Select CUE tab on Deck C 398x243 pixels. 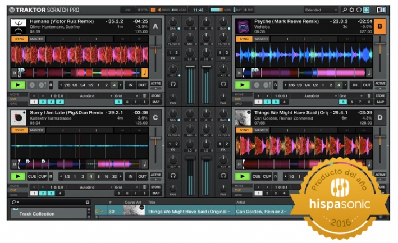tap(13, 190)
